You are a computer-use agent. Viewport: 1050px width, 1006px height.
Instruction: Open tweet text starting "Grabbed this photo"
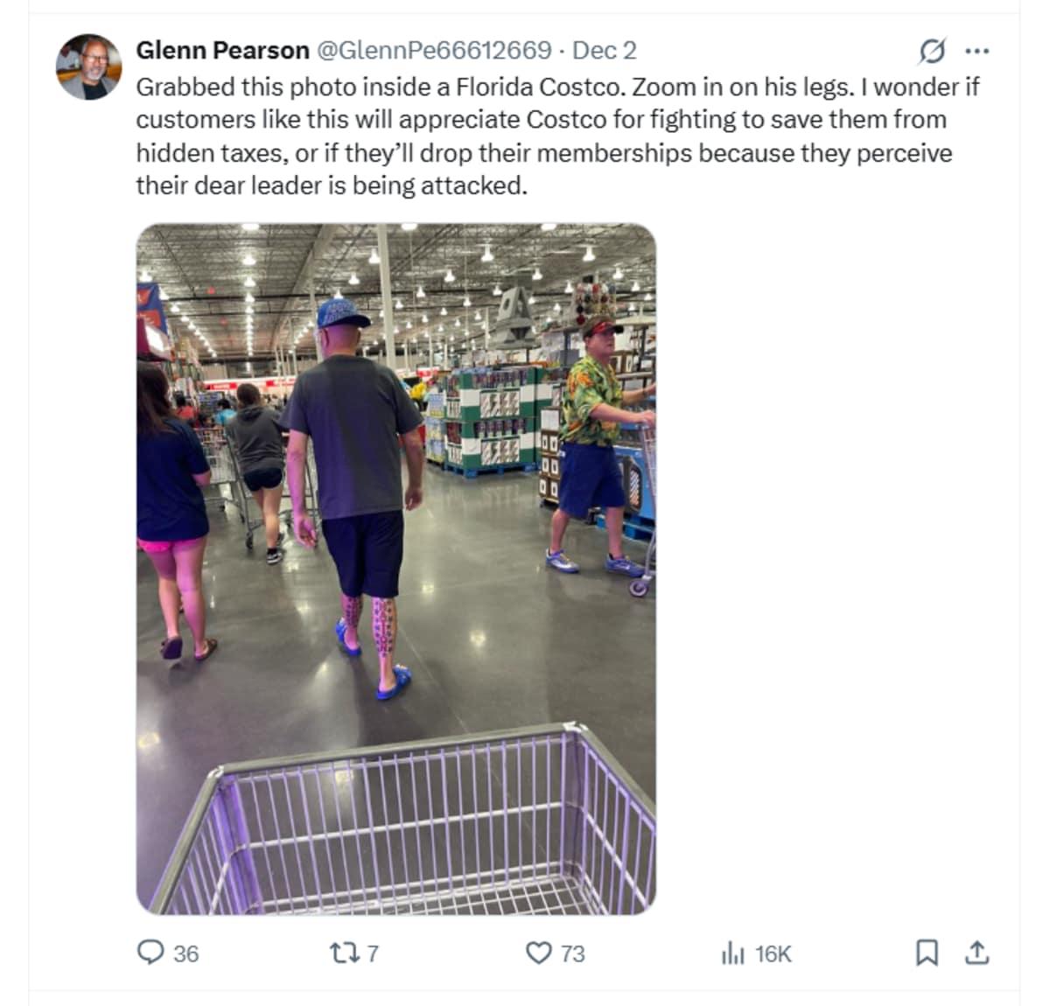click(x=557, y=136)
